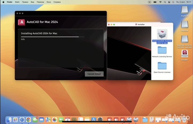Open Reminders from the Dock

[x=81, y=119]
